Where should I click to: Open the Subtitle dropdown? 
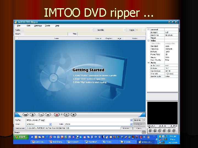125,30
